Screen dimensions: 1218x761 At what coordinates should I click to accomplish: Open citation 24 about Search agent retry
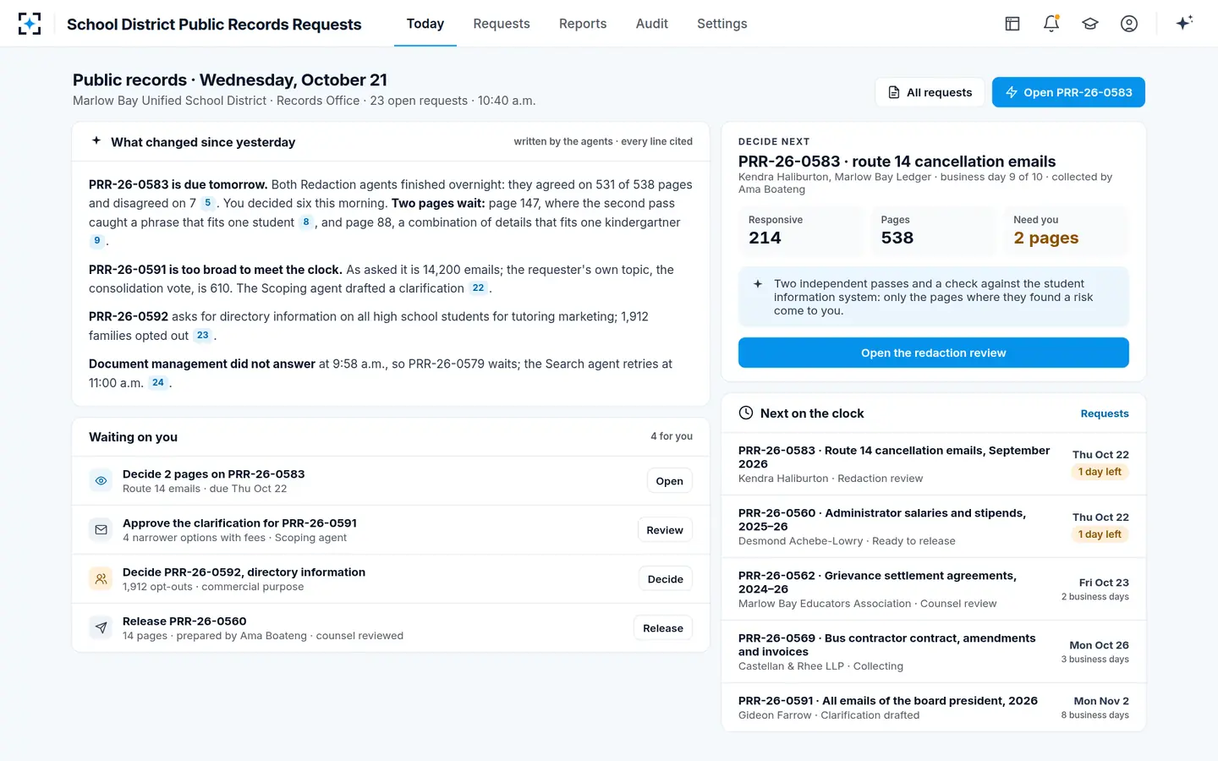coord(158,383)
